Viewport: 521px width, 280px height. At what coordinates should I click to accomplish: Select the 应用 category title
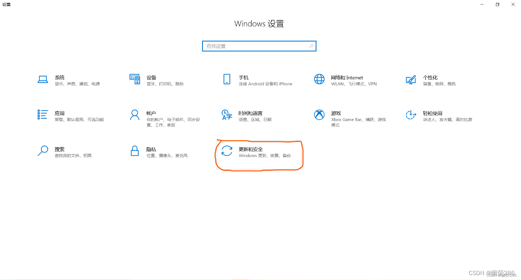click(x=60, y=113)
